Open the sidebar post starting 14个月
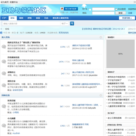This screenshot has width=136, height=136. tap(115, 103)
